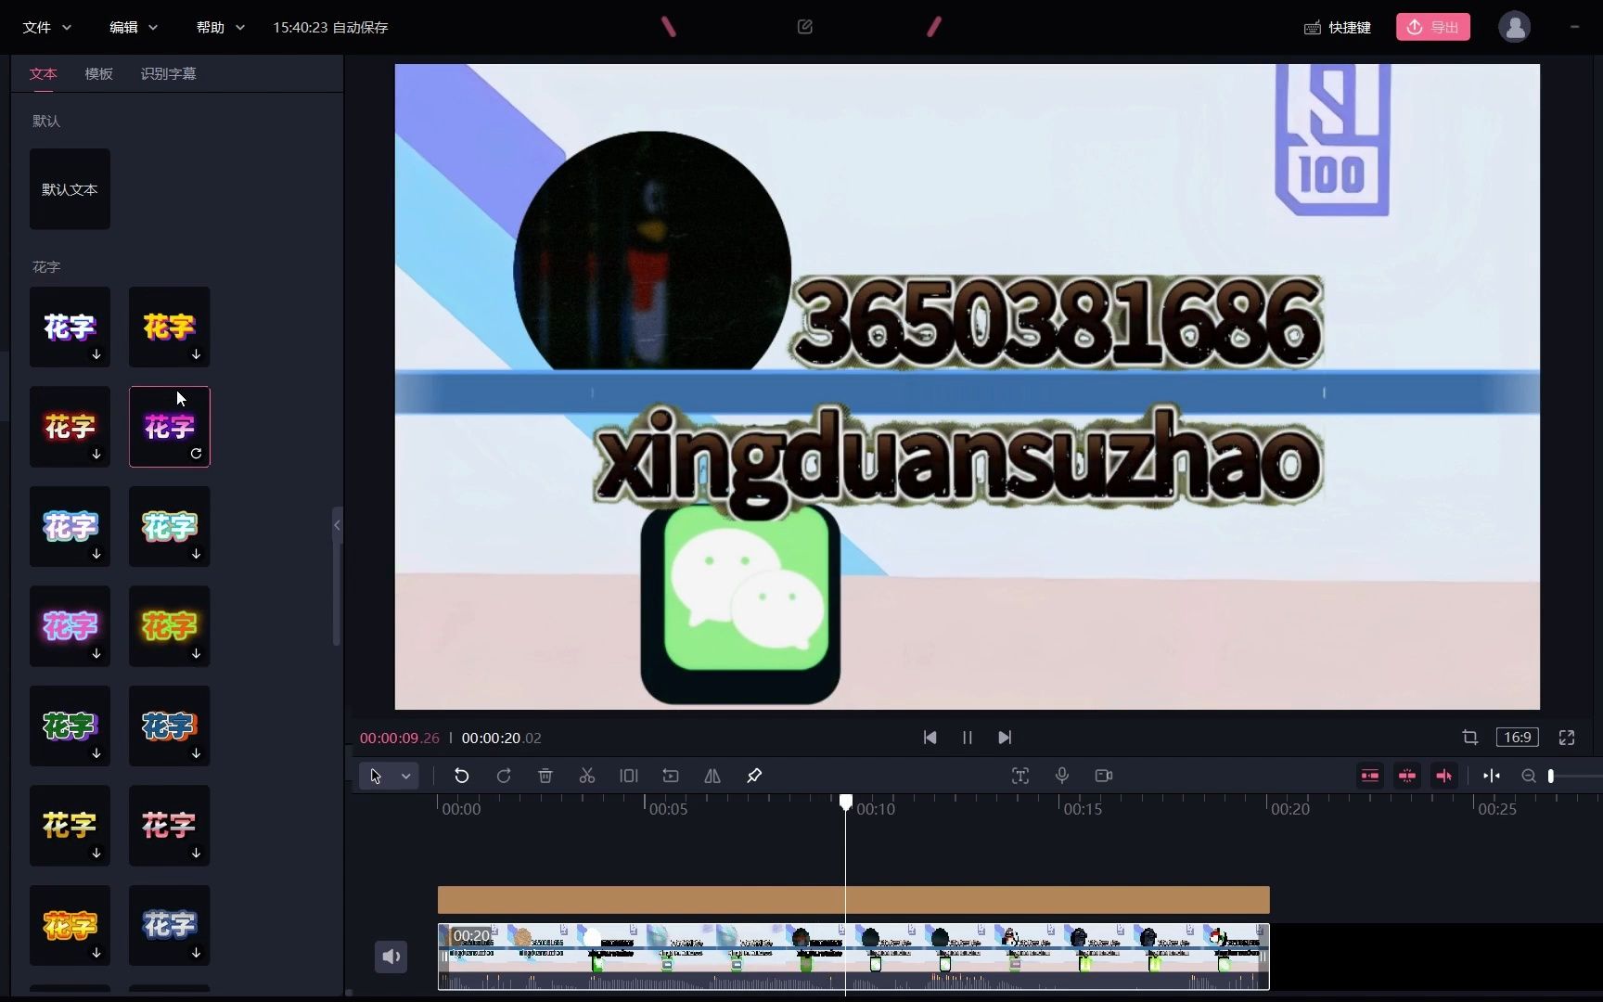Screen dimensions: 1603x1002
Task: Open the 快捷键 shortcuts panel
Action: click(1338, 27)
